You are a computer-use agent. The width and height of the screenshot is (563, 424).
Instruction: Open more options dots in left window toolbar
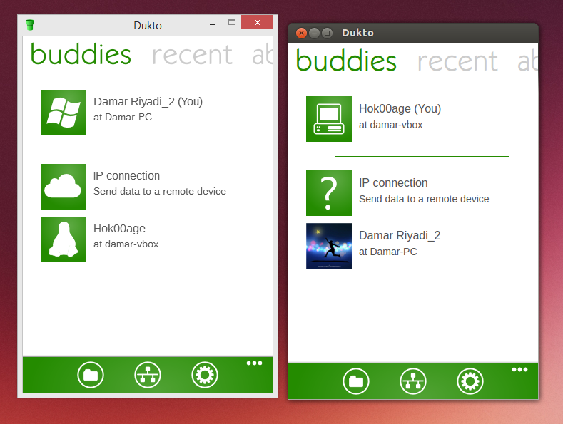click(254, 363)
